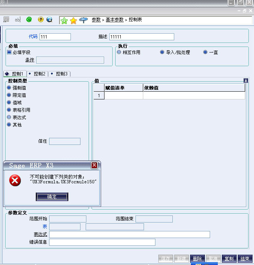The image size is (254, 265).
Task: Toggle the 必填字段 checkbox
Action: (x=9, y=52)
